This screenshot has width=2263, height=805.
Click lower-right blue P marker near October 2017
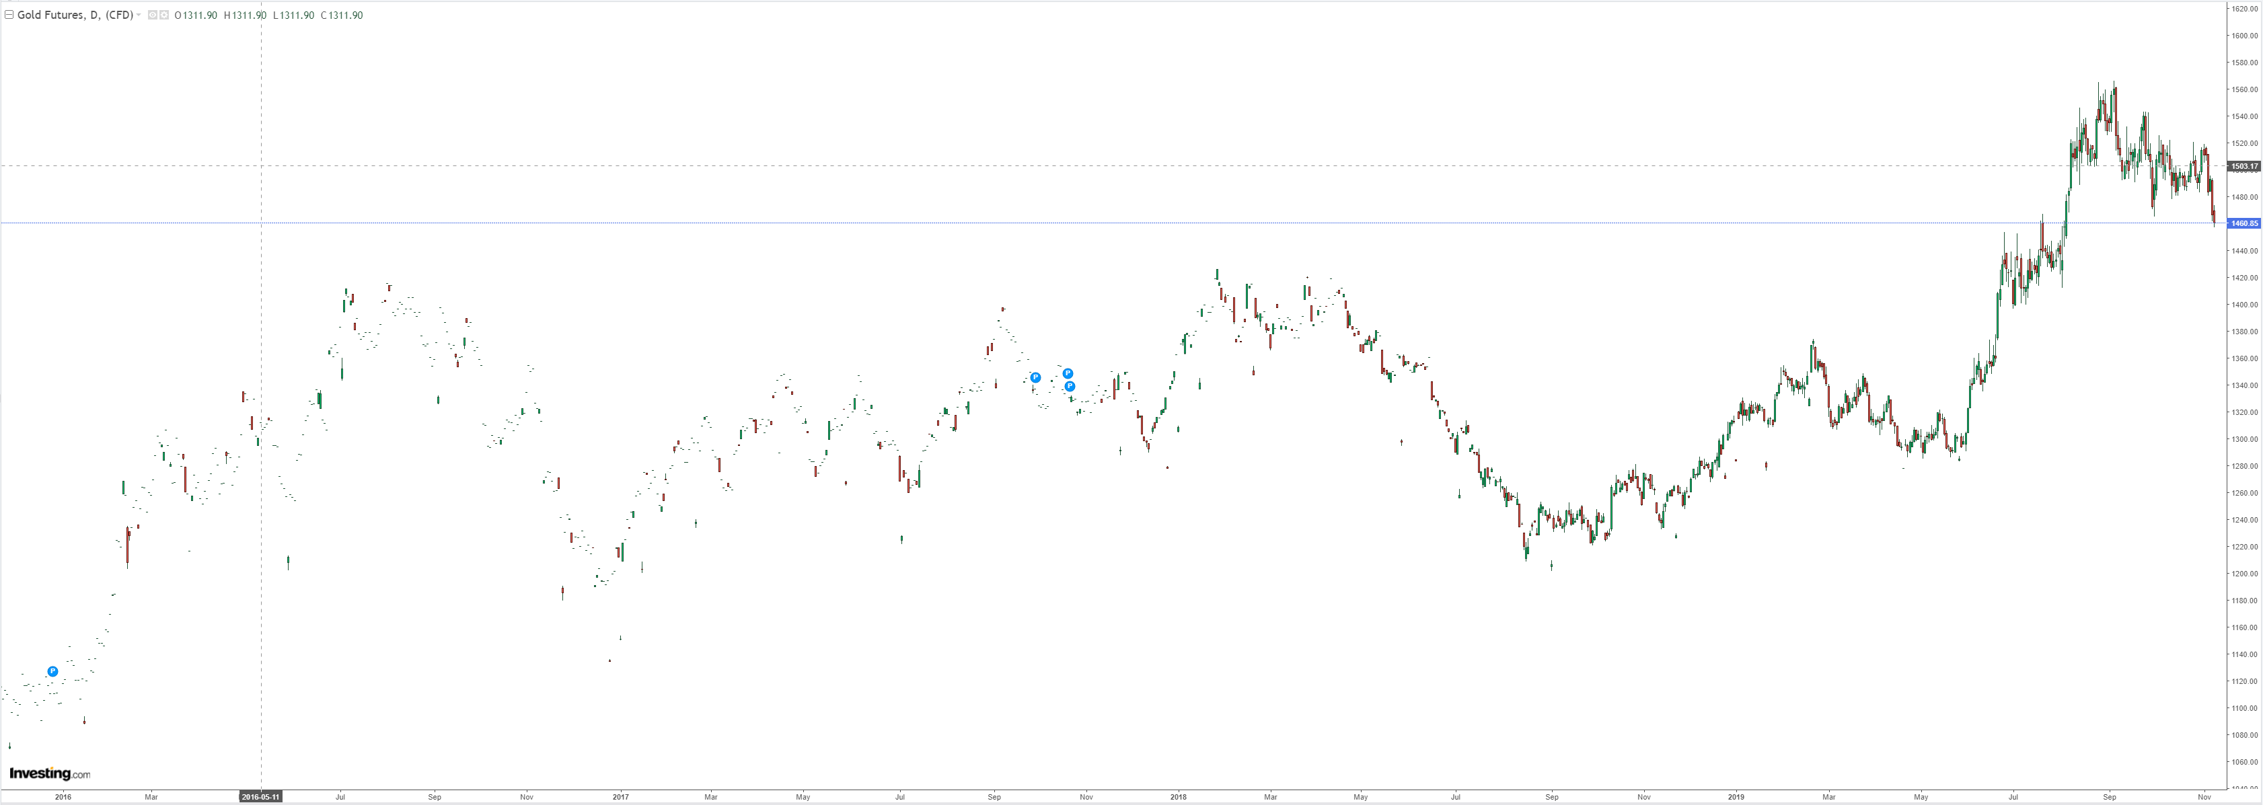[x=1069, y=386]
